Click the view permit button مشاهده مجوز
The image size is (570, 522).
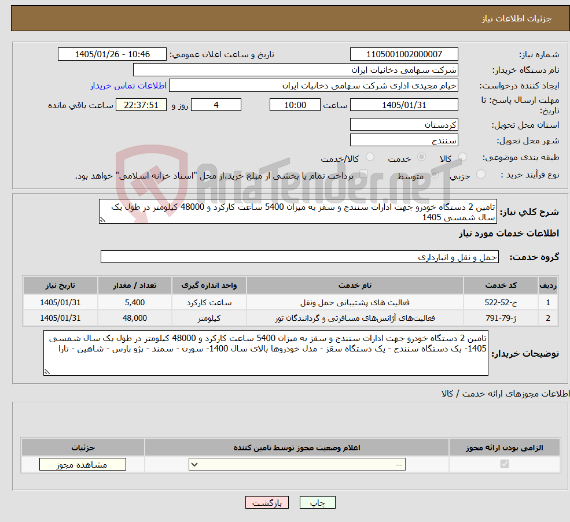click(83, 464)
